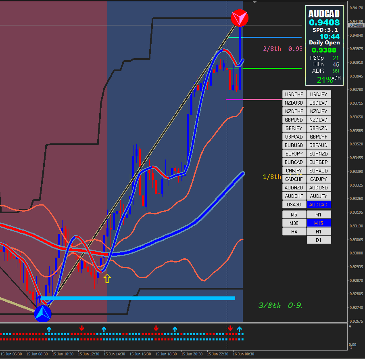Switch chart to M5 timeframe

pyautogui.click(x=294, y=215)
